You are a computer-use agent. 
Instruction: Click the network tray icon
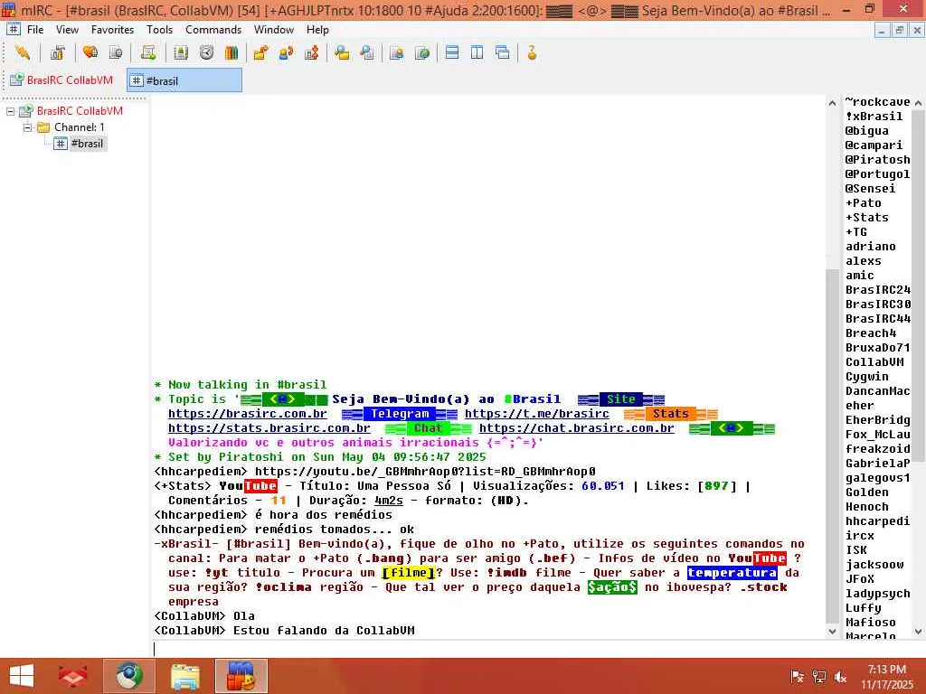click(818, 677)
